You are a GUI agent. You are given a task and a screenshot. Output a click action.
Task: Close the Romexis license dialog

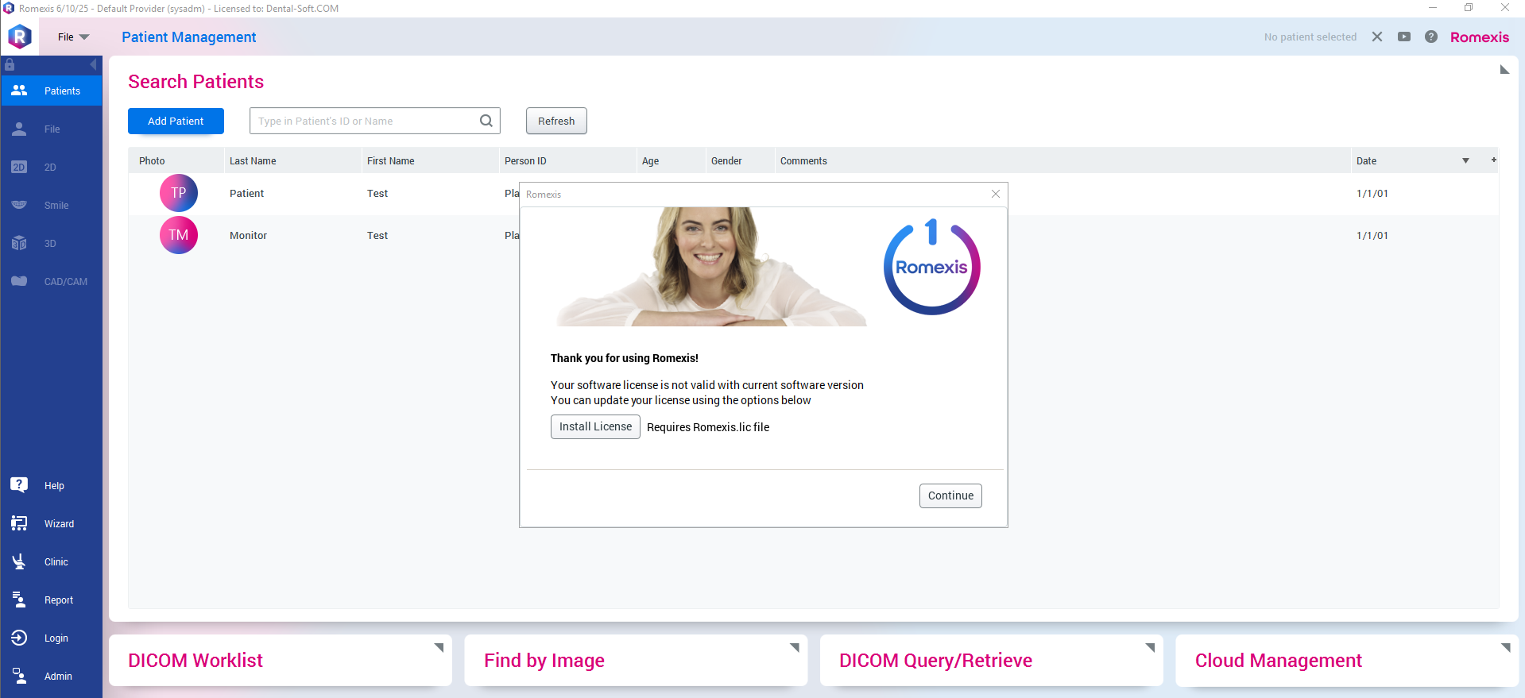pyautogui.click(x=995, y=194)
